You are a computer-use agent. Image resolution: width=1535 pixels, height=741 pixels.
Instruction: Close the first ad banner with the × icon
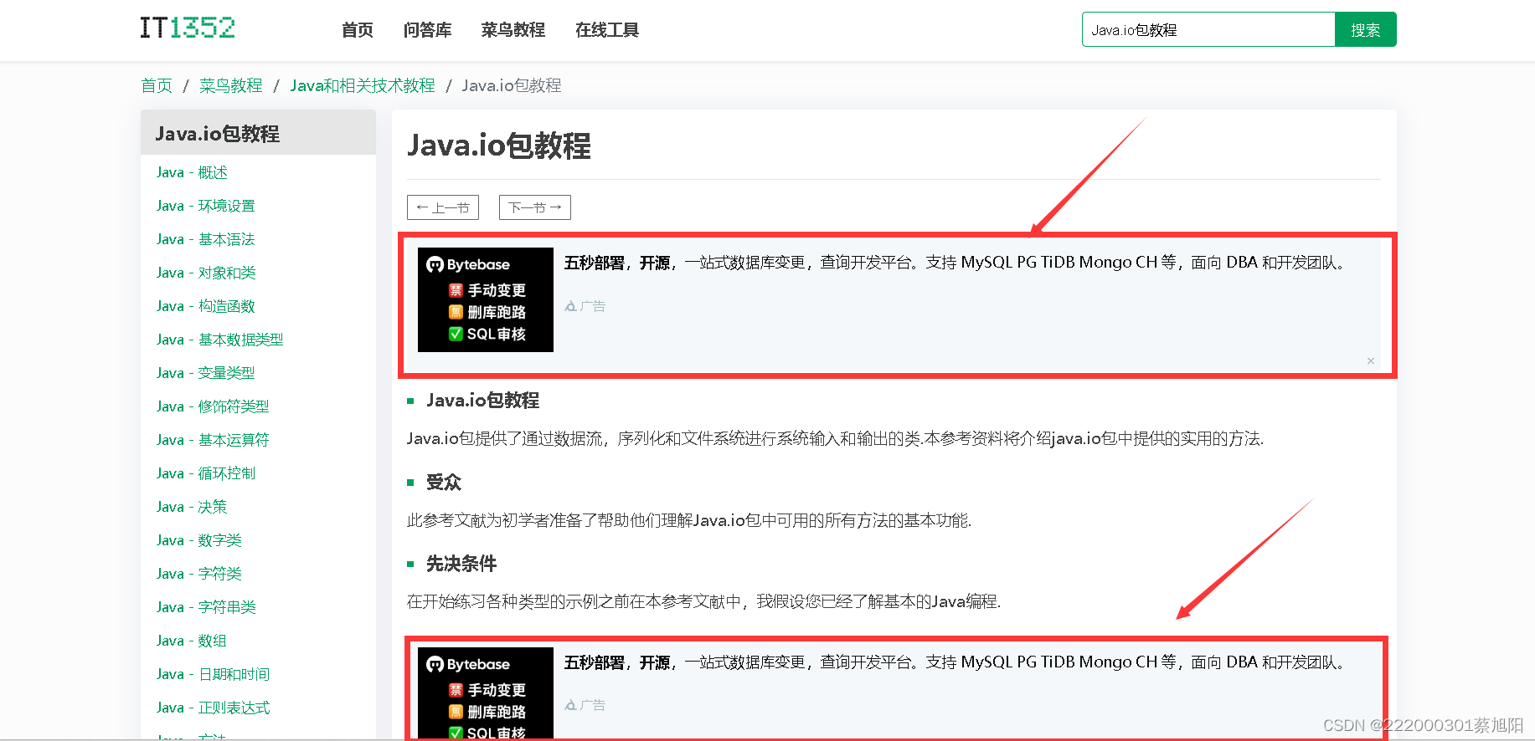(x=1371, y=361)
